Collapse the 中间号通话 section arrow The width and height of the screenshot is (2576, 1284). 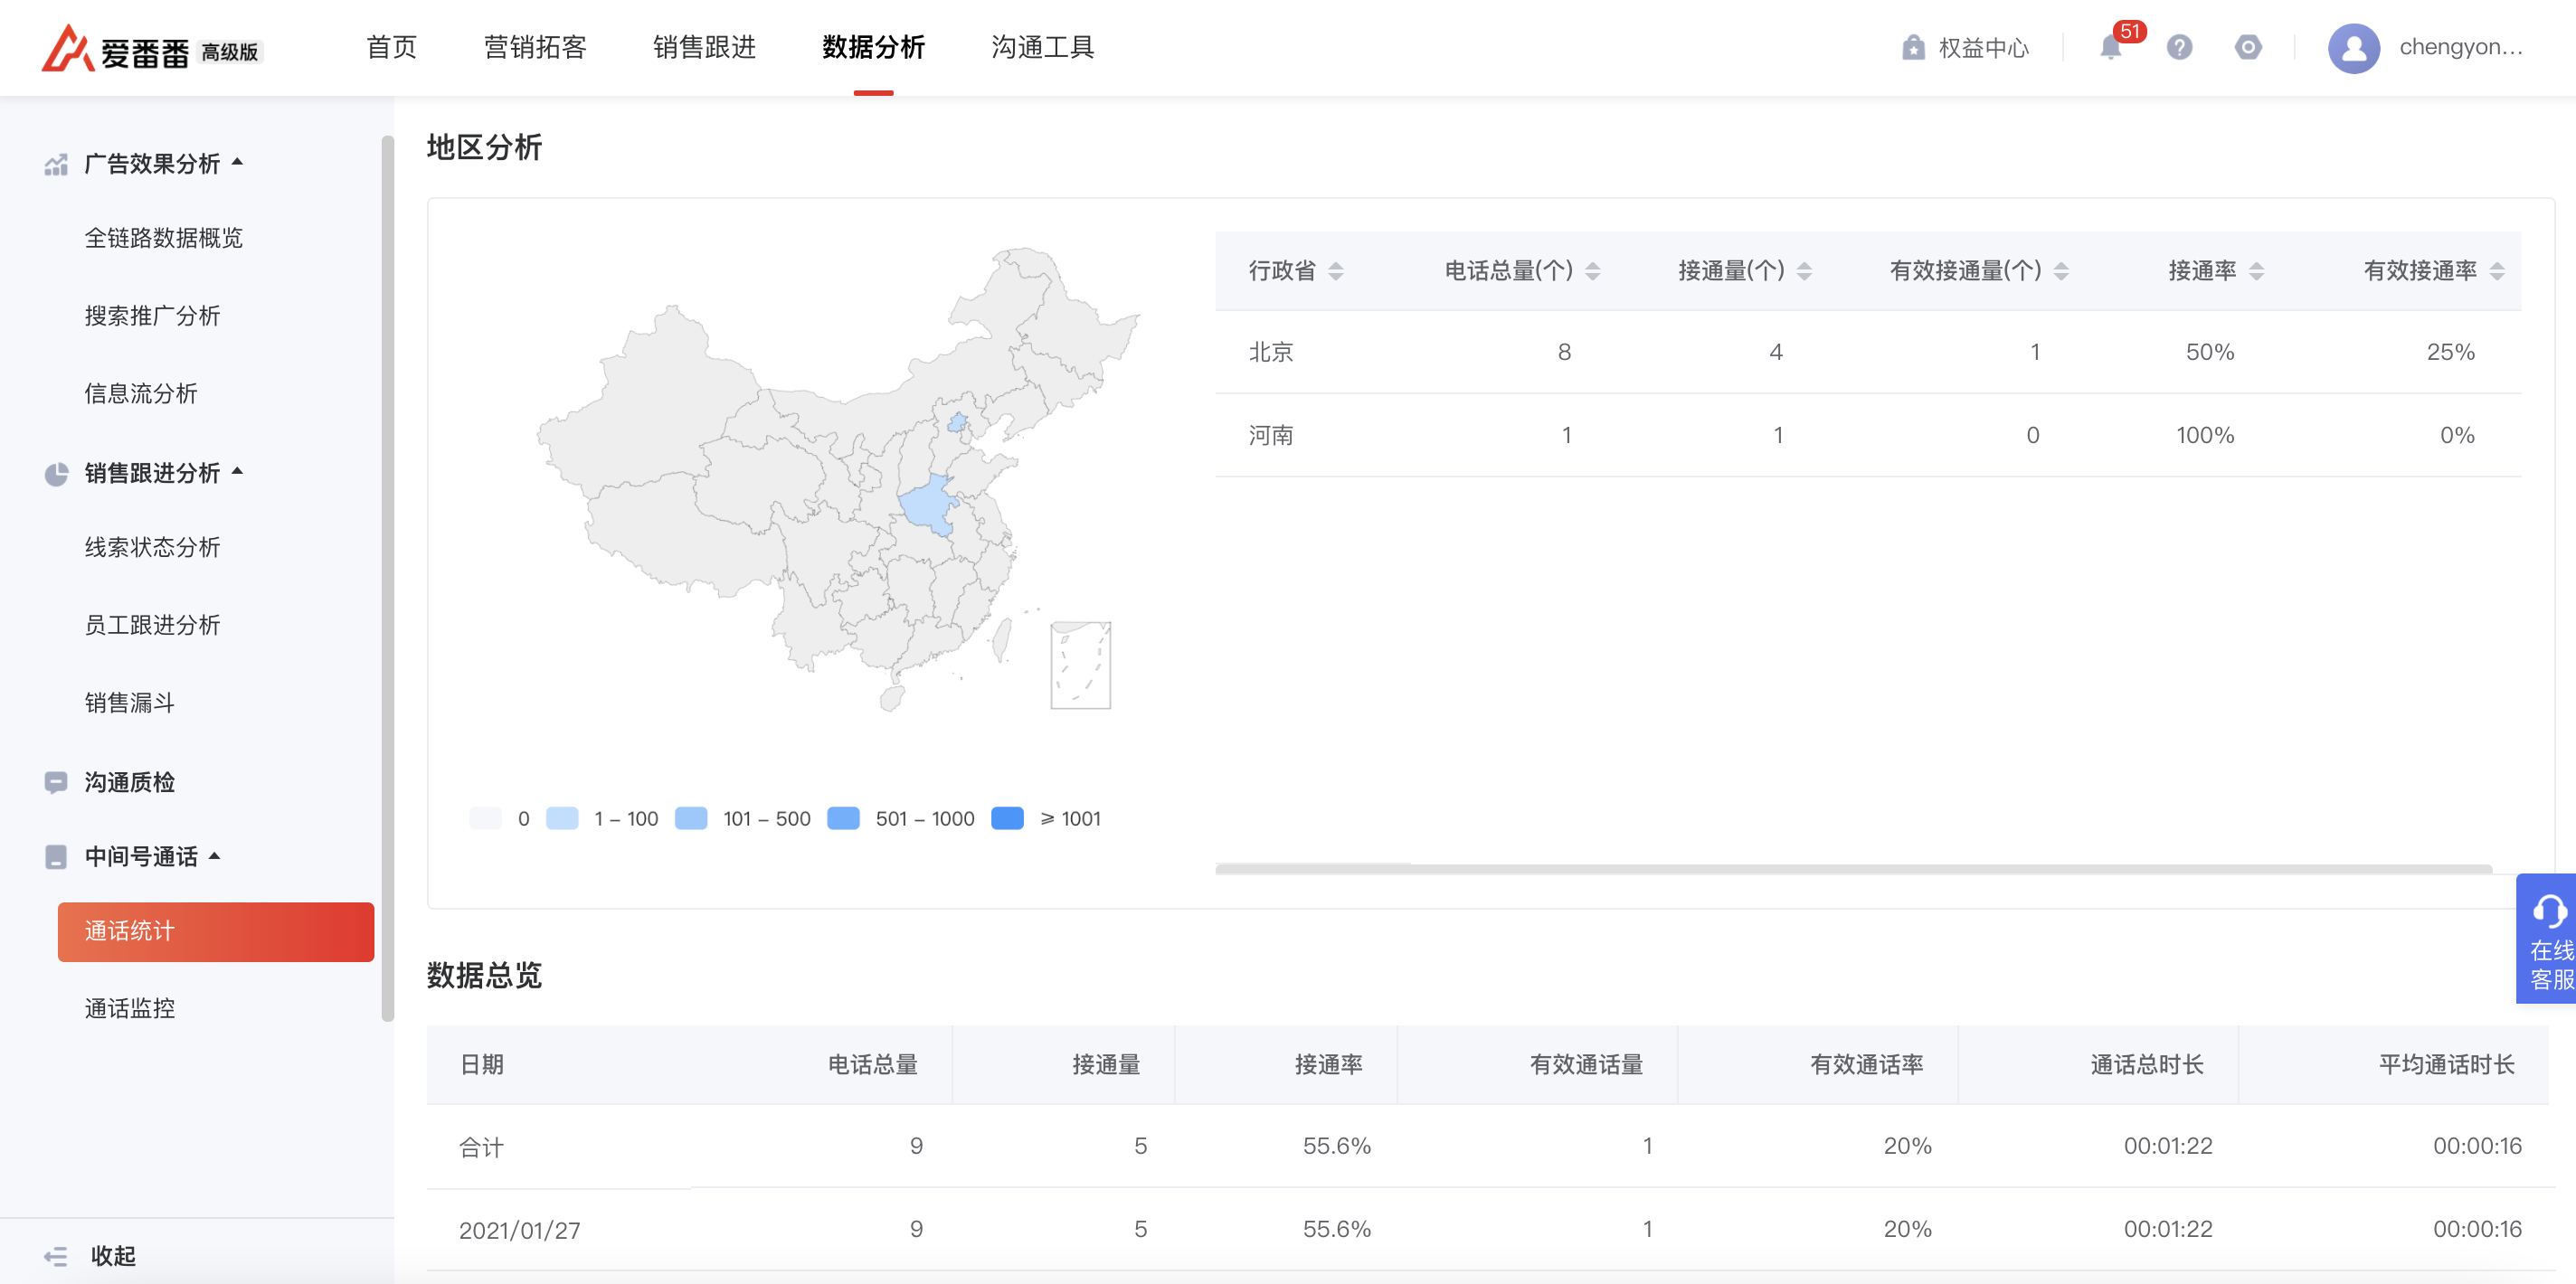pyautogui.click(x=214, y=856)
